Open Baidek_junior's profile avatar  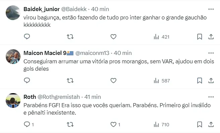click(x=13, y=13)
